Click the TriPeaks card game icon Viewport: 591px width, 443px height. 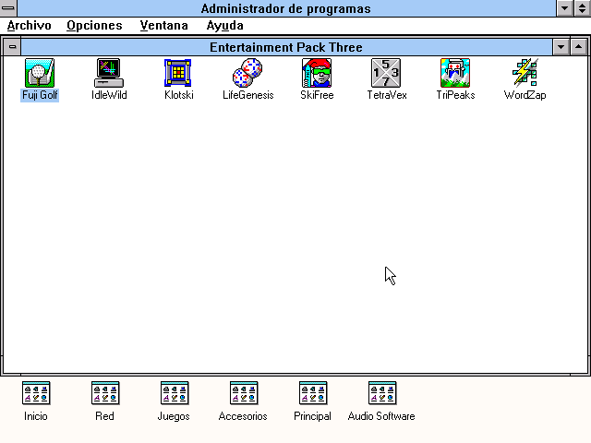455,73
